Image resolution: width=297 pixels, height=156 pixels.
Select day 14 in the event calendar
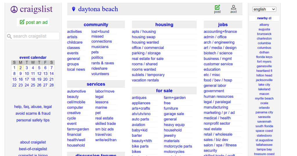[52, 74]
